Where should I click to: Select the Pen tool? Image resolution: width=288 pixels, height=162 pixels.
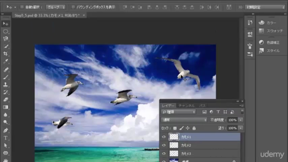(x=5, y=130)
